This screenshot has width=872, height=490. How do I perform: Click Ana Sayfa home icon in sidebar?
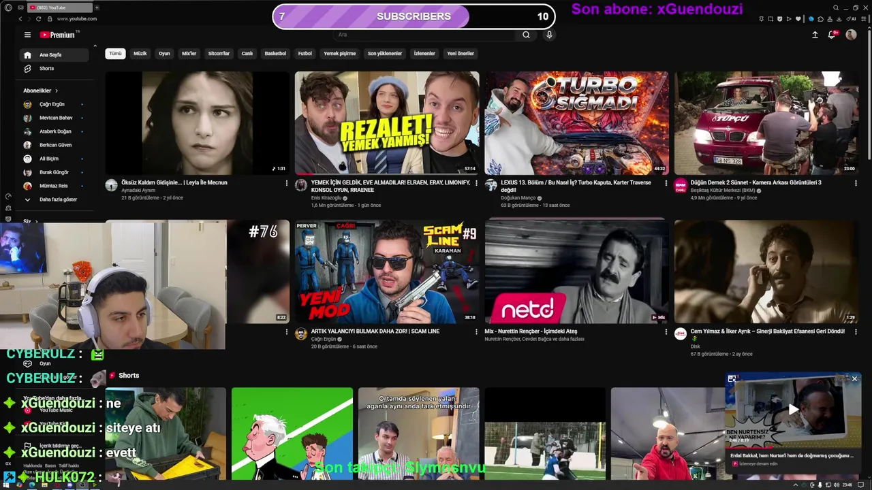point(27,55)
